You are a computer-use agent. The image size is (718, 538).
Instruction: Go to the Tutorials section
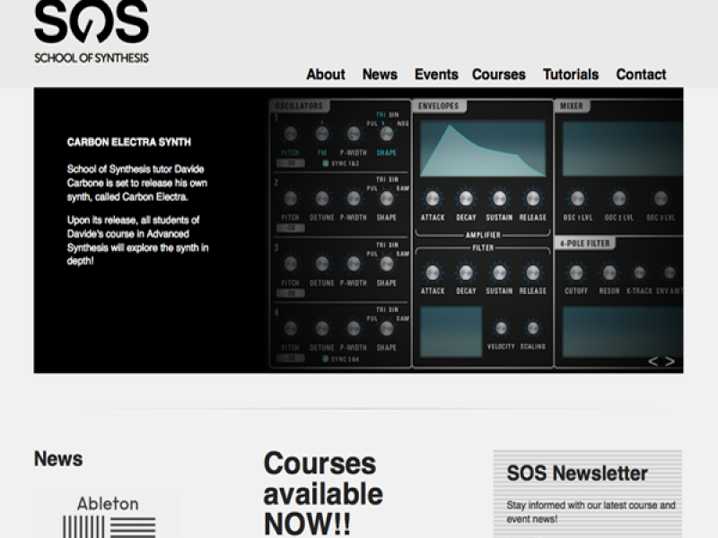(570, 74)
